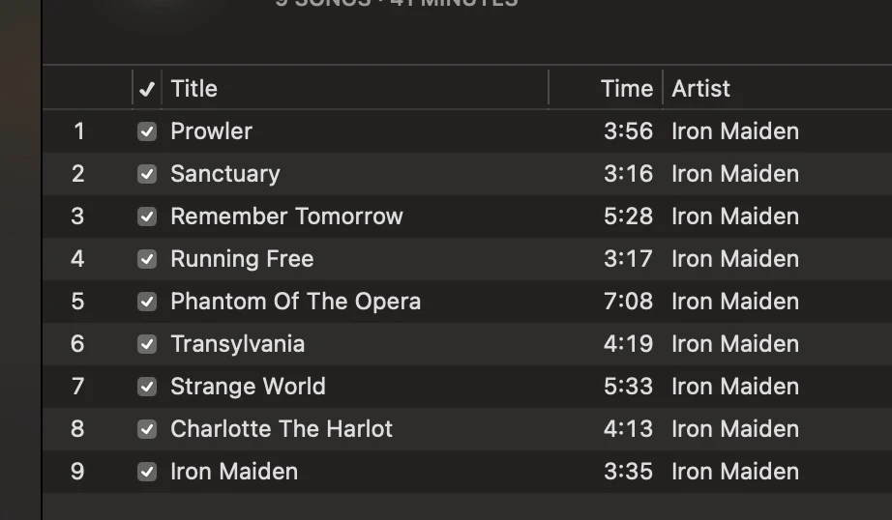The width and height of the screenshot is (892, 520).
Task: Click track number 8
Action: tap(78, 429)
